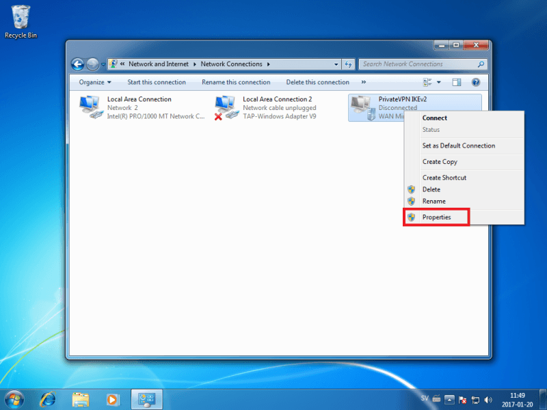Screen dimensions: 547x410
Task: Click Create Shortcut in context menu
Action: 444,178
